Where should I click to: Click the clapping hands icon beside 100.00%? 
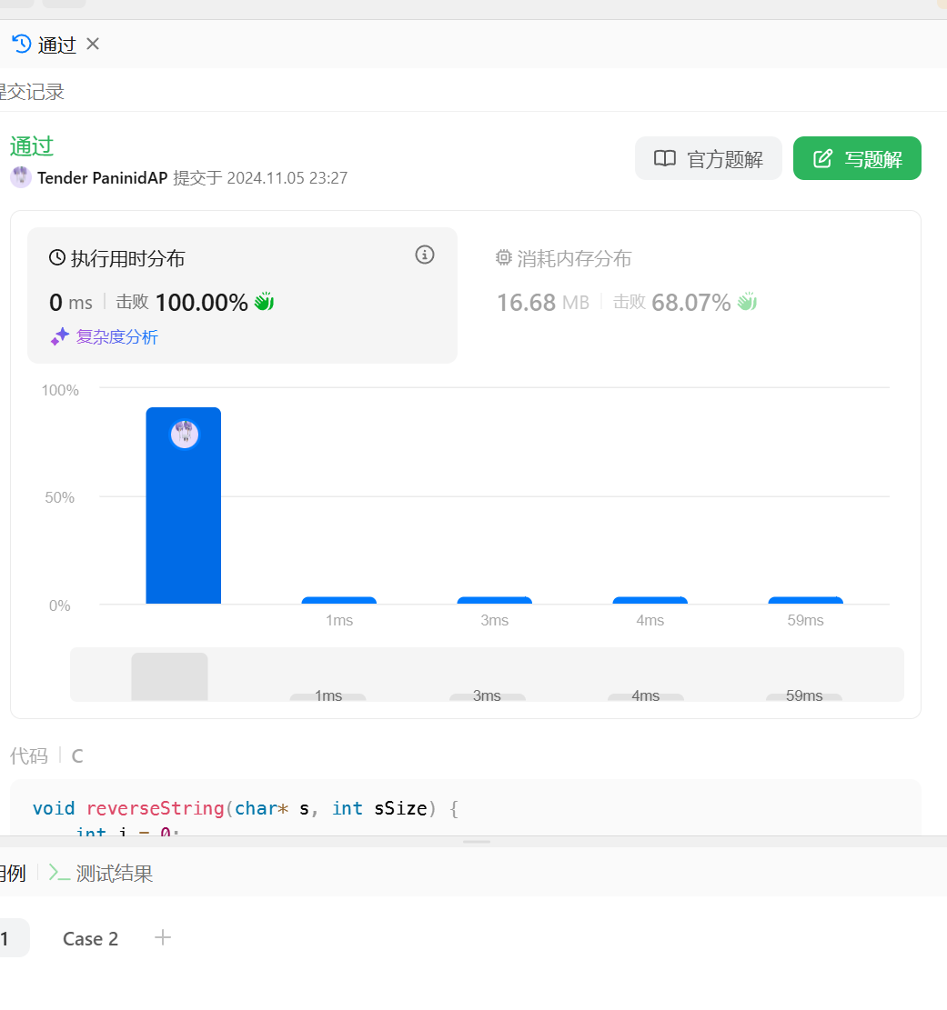[264, 302]
